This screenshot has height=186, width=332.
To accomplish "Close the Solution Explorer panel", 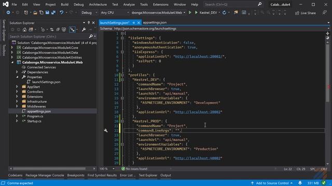I will coord(93,23).
